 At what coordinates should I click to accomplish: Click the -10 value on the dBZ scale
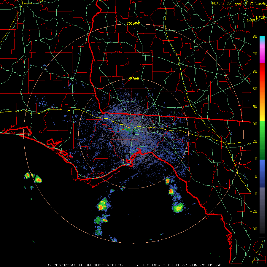(x=254, y=194)
